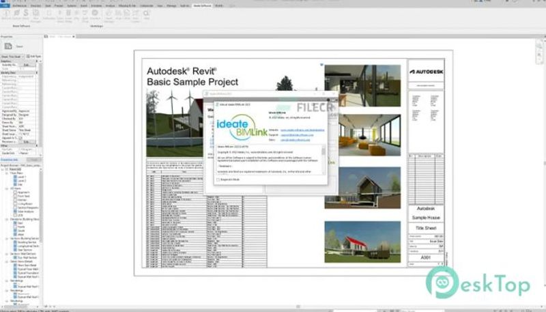Image resolution: width=546 pixels, height=312 pixels.
Task: Click the Edit Type button
Action: tap(33, 57)
